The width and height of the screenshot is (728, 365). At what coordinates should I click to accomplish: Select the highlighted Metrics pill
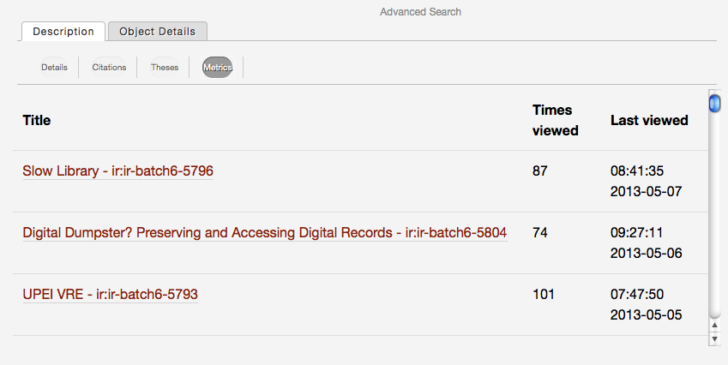point(217,68)
